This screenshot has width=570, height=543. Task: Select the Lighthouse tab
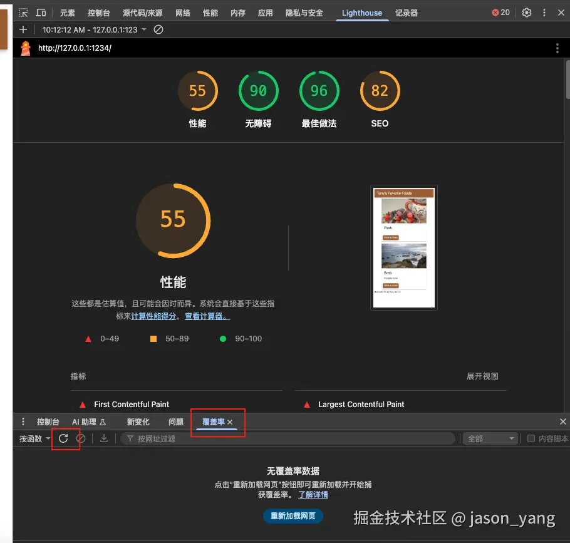point(362,13)
